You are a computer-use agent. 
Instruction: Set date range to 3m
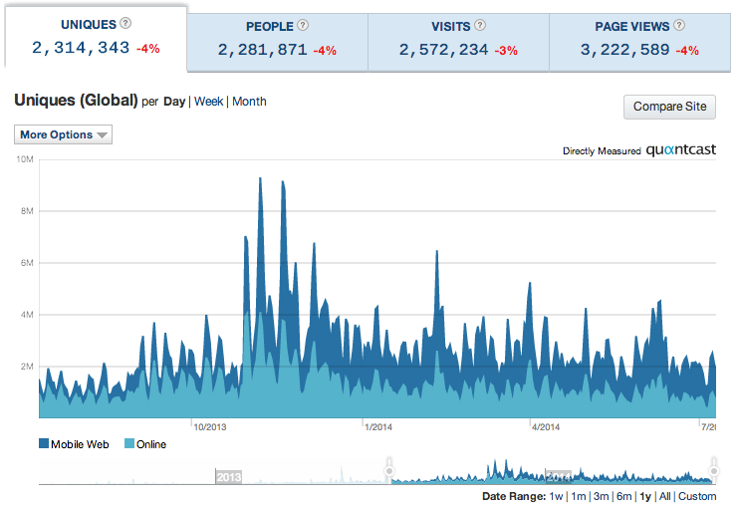[600, 496]
